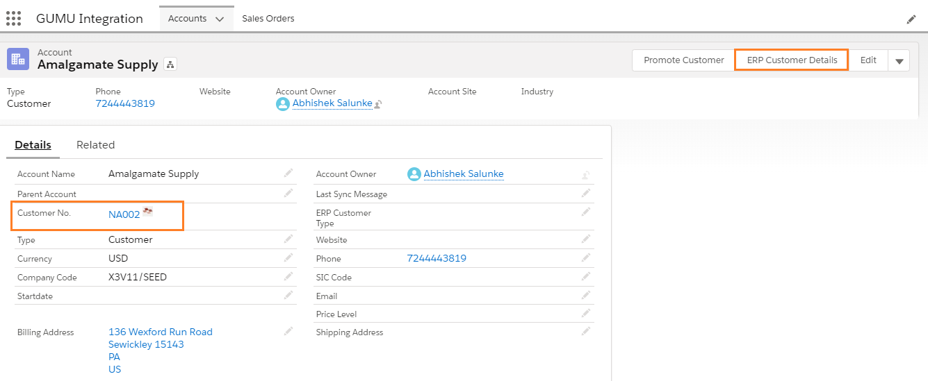The height and width of the screenshot is (381, 928).
Task: Edit Website field pencil icon
Action: 586,239
